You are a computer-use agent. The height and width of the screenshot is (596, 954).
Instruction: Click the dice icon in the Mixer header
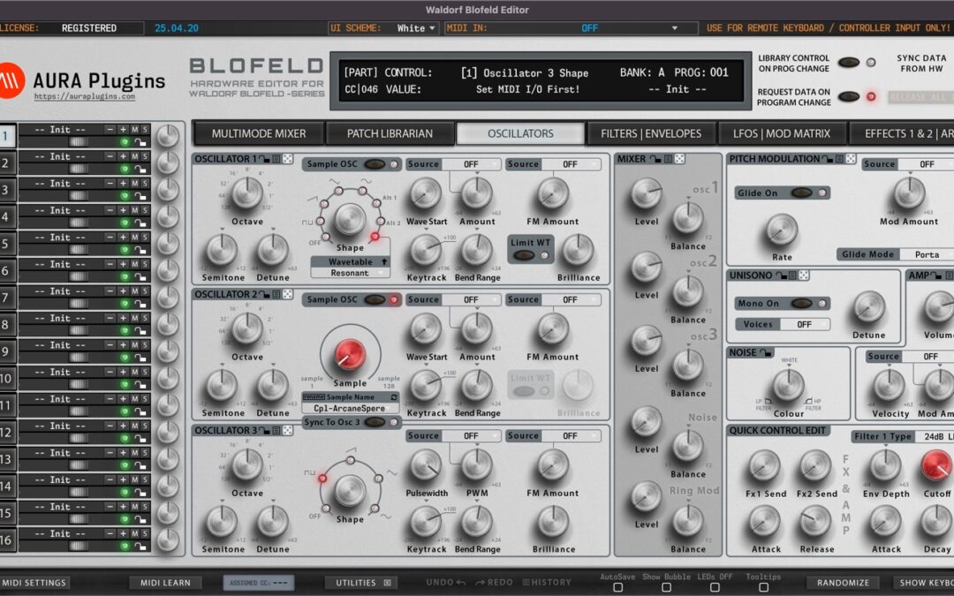pyautogui.click(x=678, y=160)
